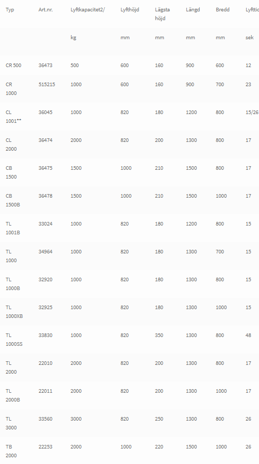This screenshot has width=259, height=464.
Task: Click the 350 lowest height value
Action: [159, 335]
